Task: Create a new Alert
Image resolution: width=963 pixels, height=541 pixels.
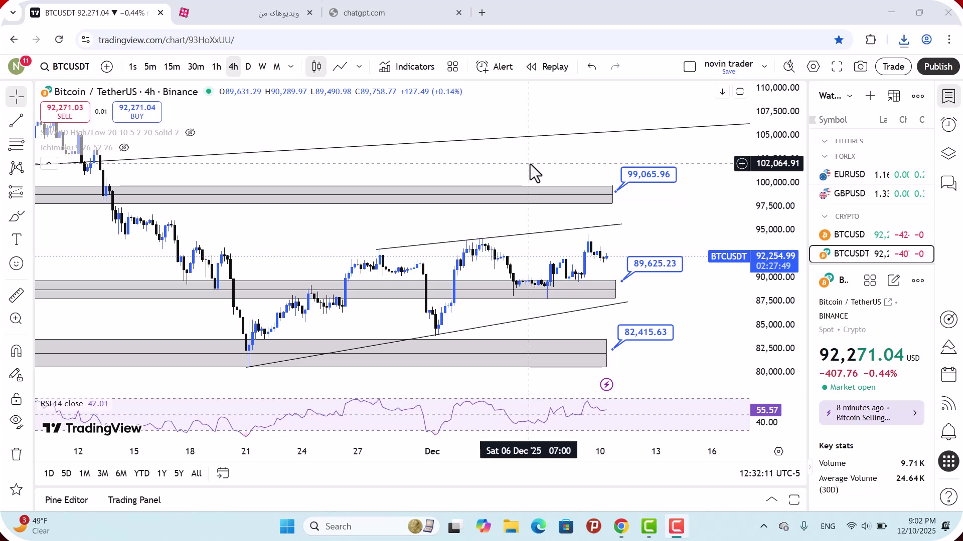Action: 494,67
